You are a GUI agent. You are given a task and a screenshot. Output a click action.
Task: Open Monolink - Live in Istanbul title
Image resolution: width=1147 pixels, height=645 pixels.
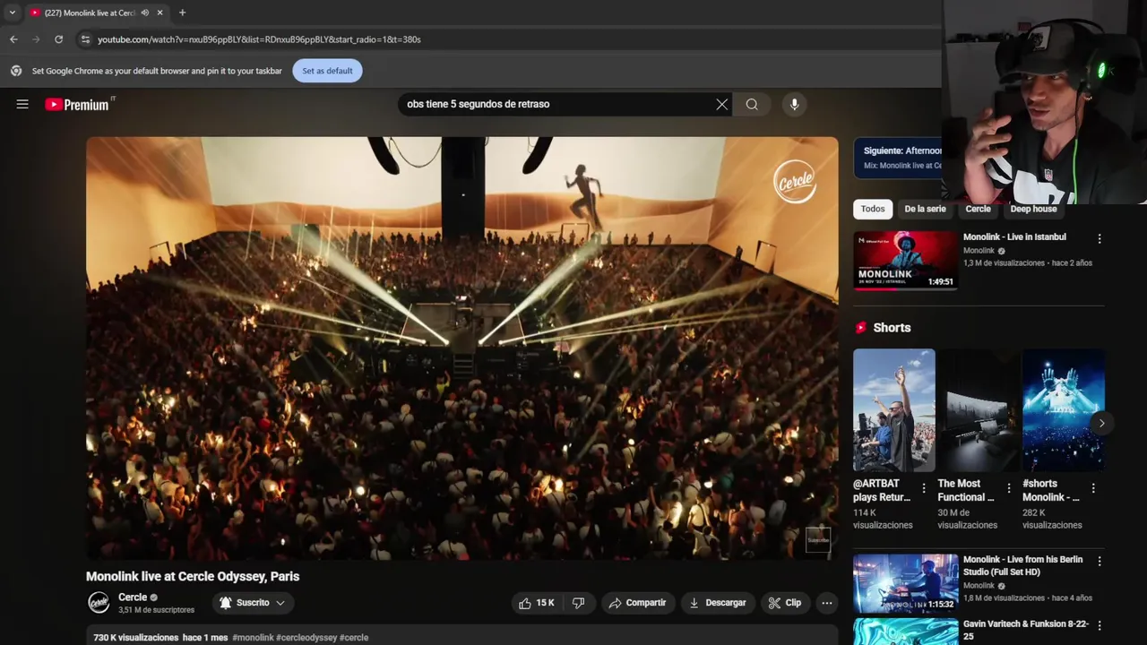point(1014,237)
